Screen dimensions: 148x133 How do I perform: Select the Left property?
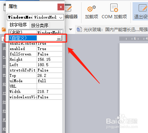[23, 65]
